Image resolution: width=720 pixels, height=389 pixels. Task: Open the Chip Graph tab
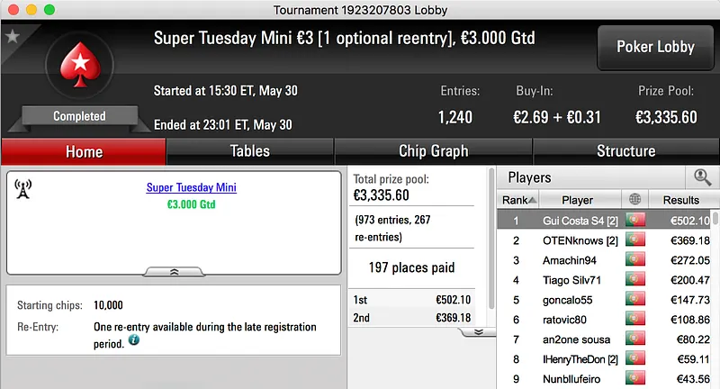point(433,151)
